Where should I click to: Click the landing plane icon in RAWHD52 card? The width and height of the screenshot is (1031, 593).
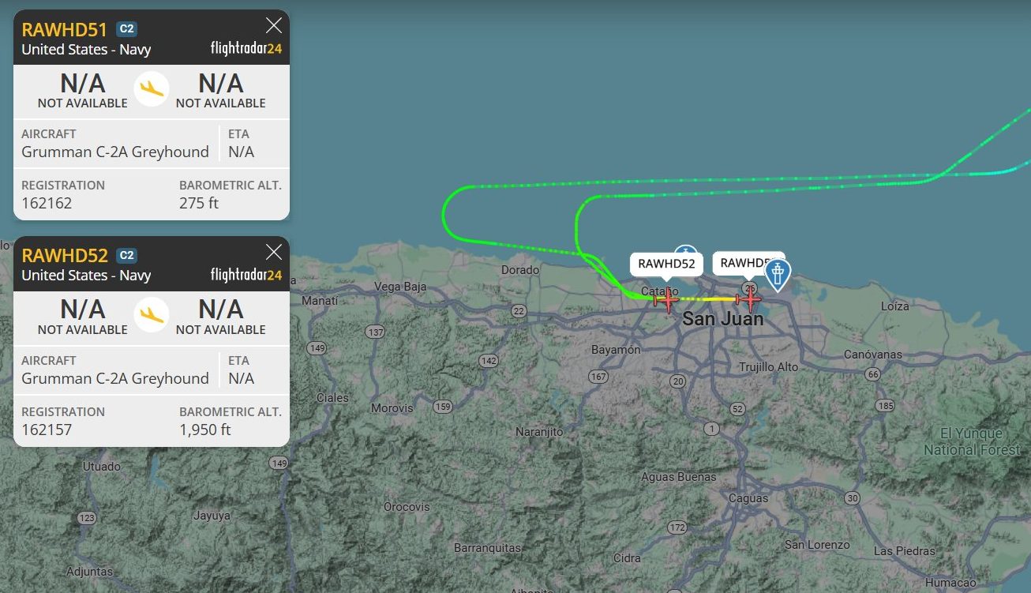(152, 314)
